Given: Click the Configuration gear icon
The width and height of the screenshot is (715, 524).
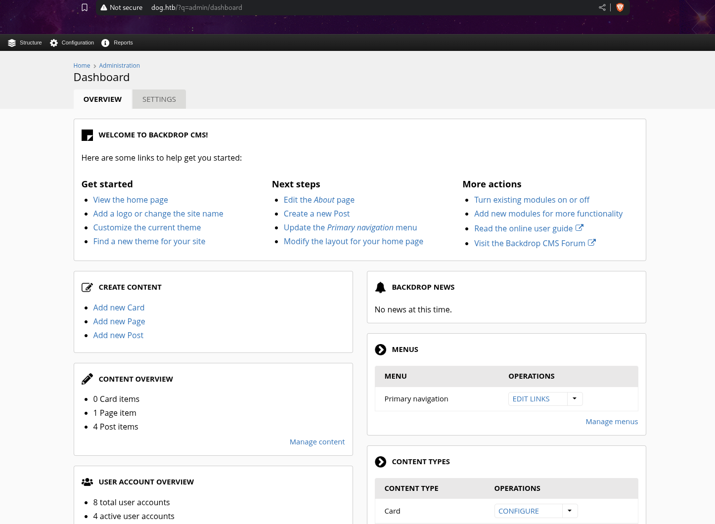Looking at the screenshot, I should pos(54,43).
